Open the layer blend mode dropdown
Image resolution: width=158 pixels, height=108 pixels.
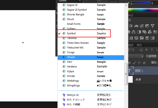click(136, 56)
